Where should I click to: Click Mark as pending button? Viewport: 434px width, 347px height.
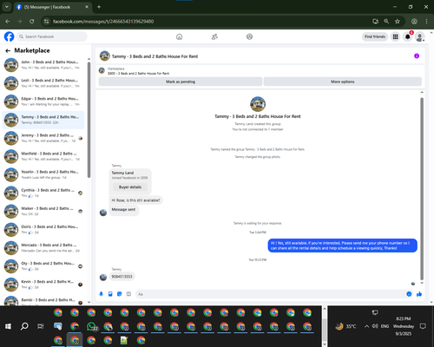click(181, 82)
